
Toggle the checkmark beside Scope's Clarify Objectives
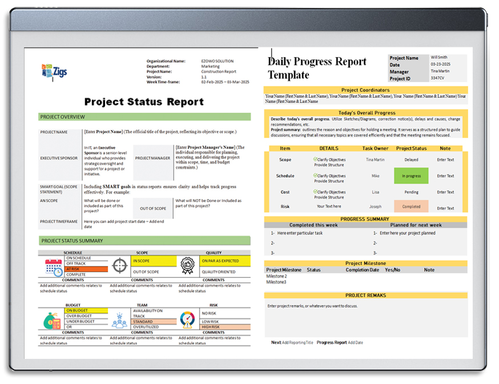(x=315, y=159)
